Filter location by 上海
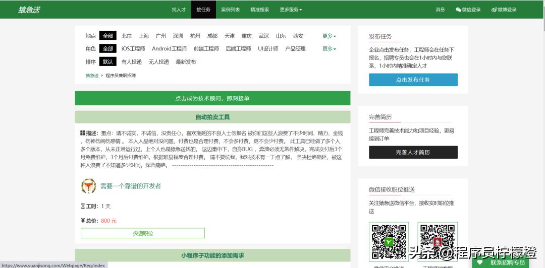 (x=144, y=36)
